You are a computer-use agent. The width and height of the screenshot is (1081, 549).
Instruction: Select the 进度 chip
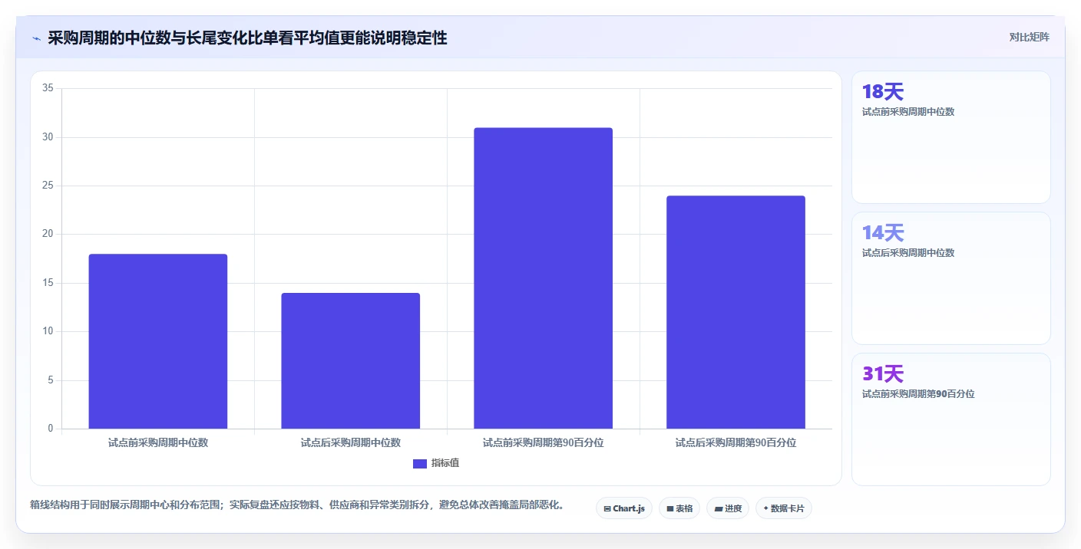728,508
